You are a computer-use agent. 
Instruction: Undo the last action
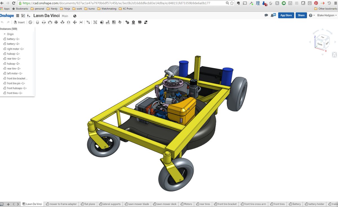[2, 22]
